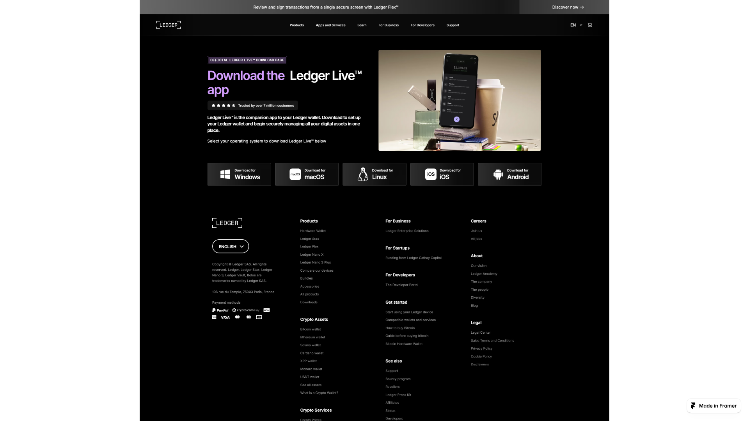This screenshot has height=421, width=749.
Task: Open the Learn menu
Action: pyautogui.click(x=362, y=25)
